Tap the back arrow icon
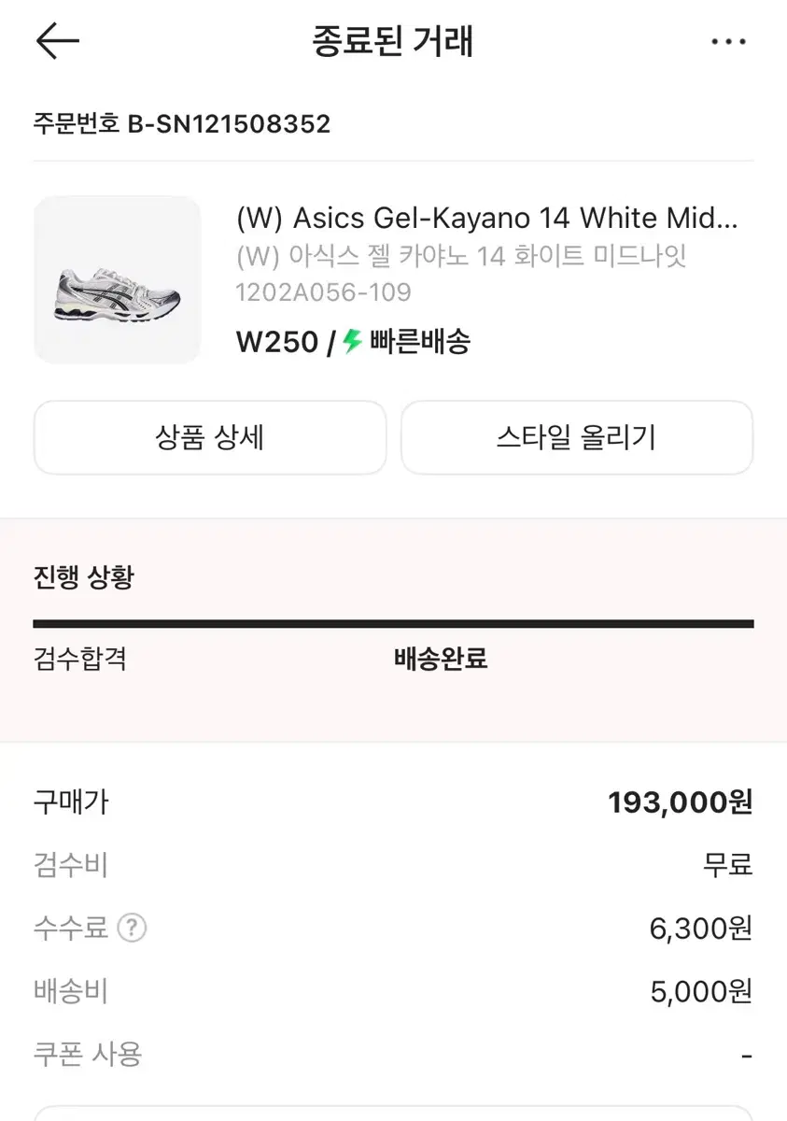 pos(58,42)
